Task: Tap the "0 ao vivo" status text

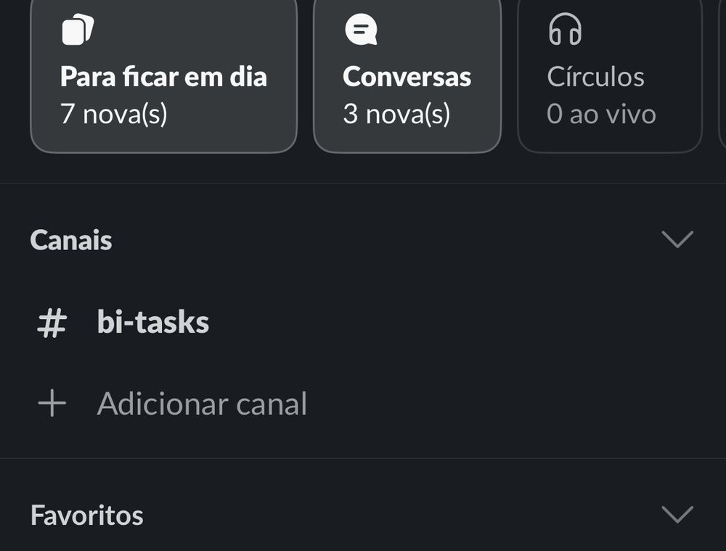Action: point(601,114)
